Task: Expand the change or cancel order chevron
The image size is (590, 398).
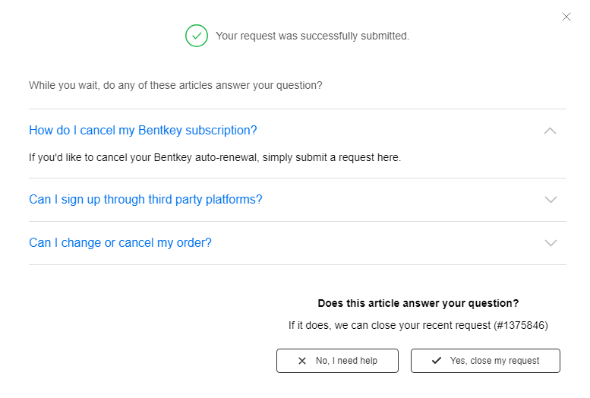Action: click(551, 243)
